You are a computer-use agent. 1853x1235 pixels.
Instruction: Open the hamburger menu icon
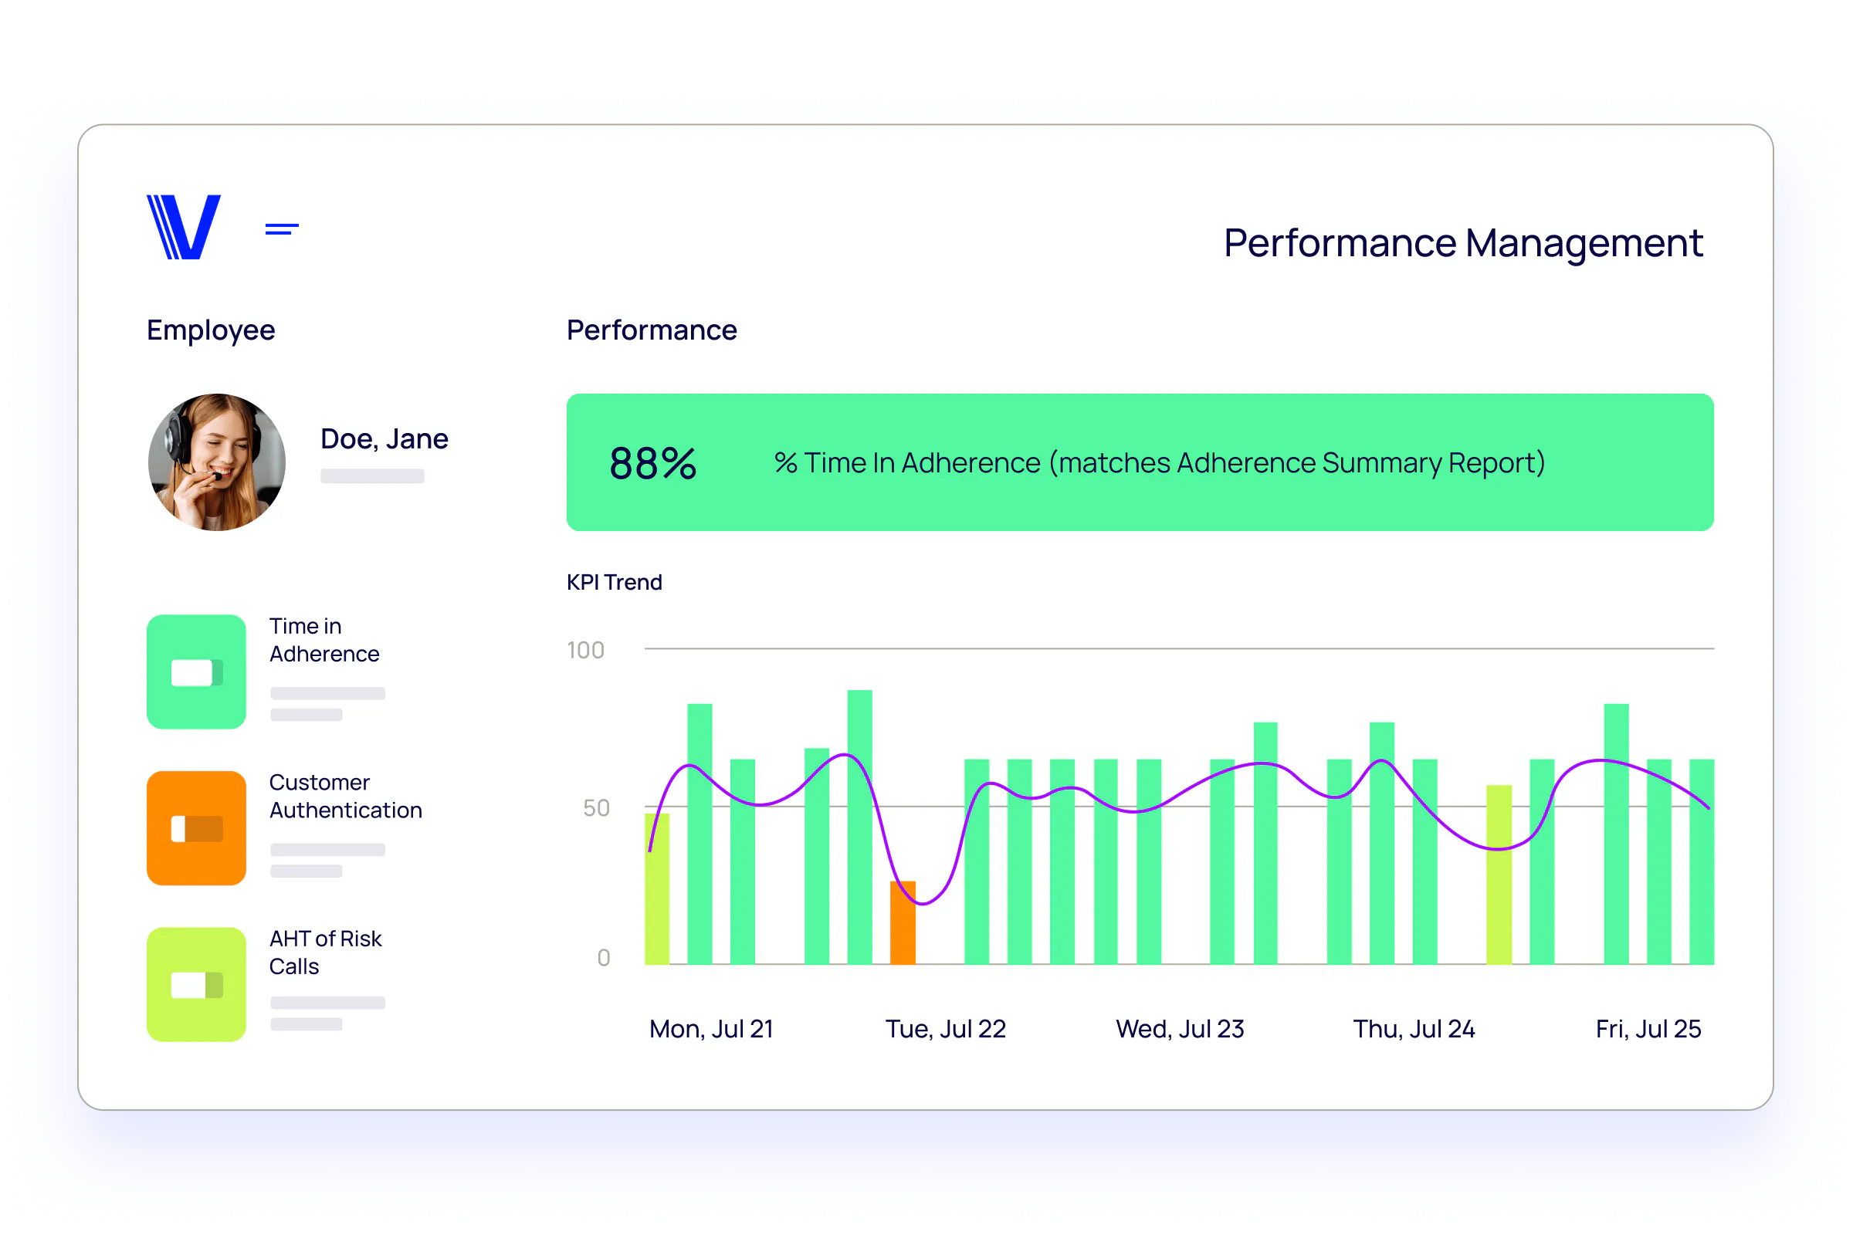pyautogui.click(x=282, y=229)
